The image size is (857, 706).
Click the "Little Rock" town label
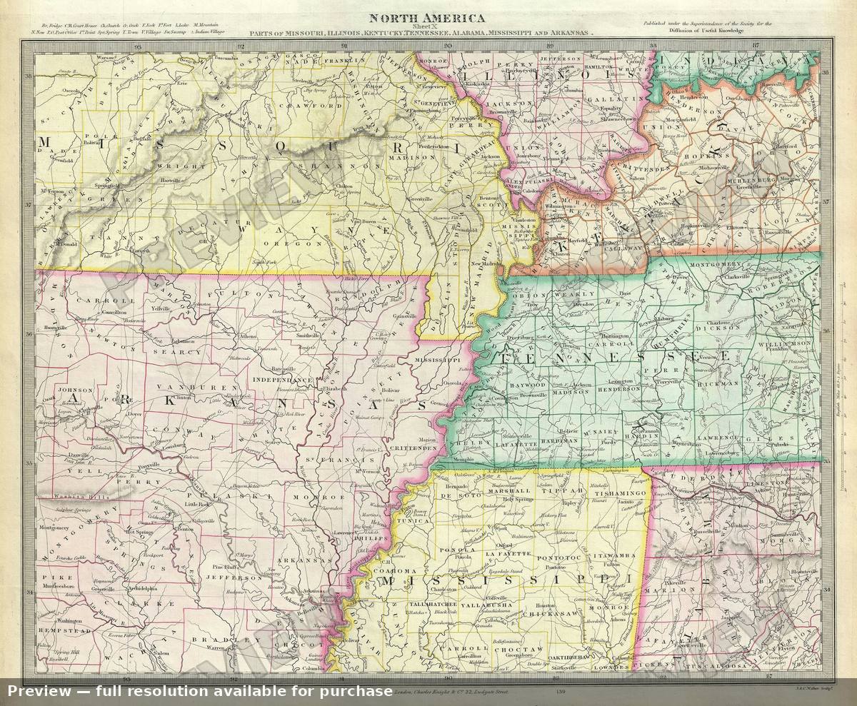(x=196, y=504)
